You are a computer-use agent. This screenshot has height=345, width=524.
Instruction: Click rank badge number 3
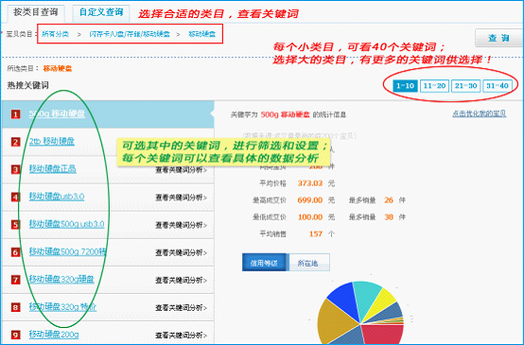tap(15, 169)
